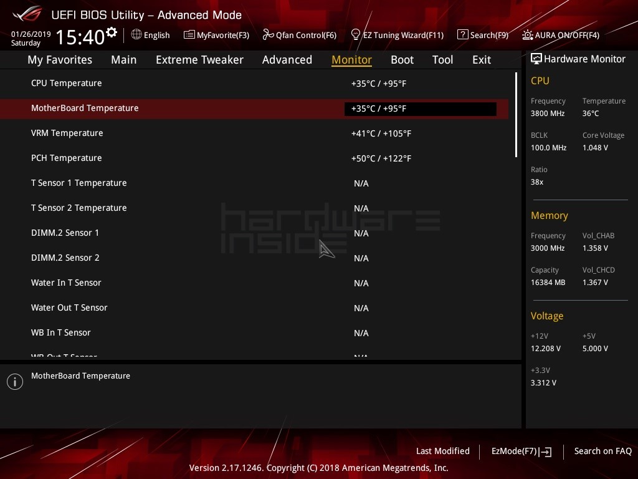The image size is (638, 479).
Task: Select the Monitor tab
Action: [x=351, y=60]
